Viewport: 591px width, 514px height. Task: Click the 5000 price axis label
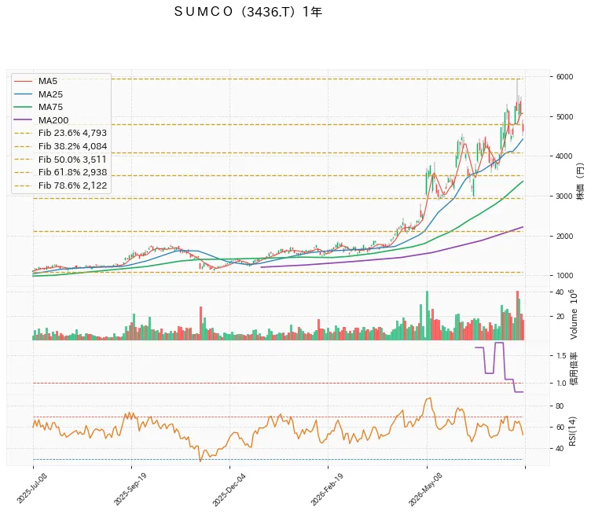click(564, 117)
